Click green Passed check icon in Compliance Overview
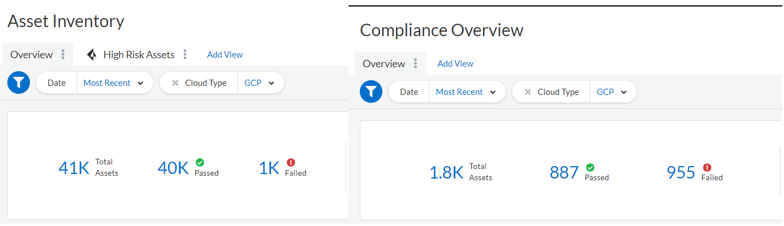Viewport: 784px width, 226px height. [x=590, y=167]
